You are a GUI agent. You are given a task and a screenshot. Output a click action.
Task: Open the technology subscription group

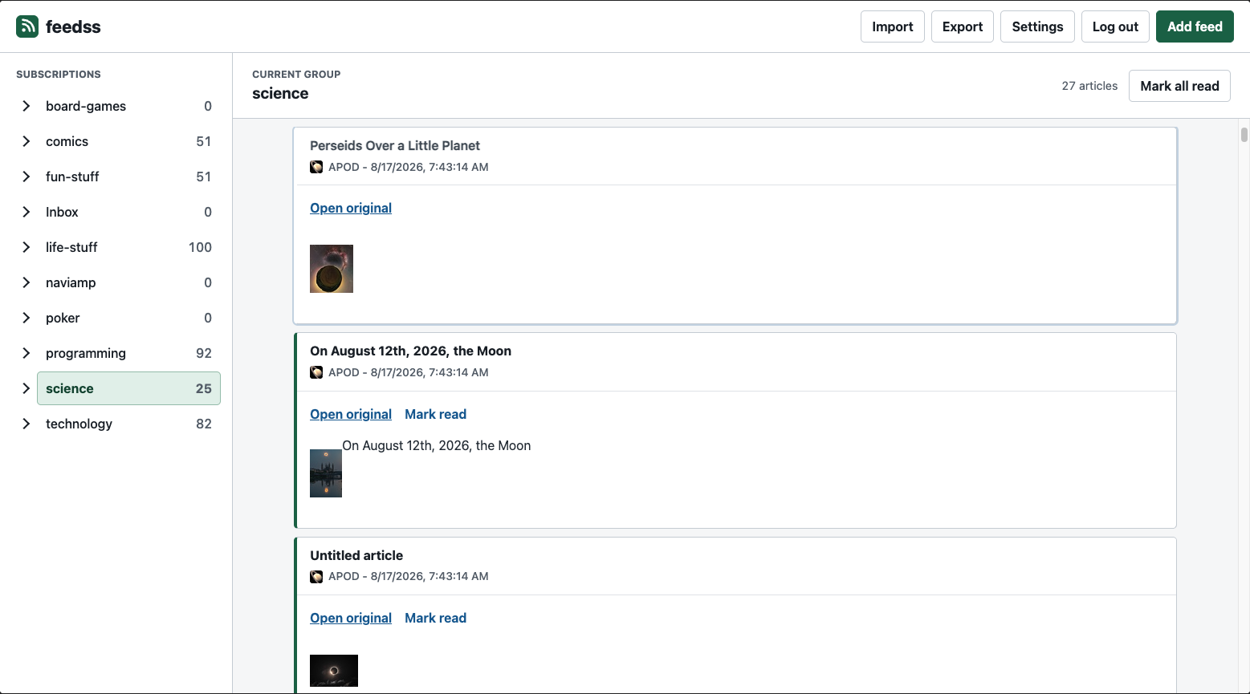128,424
